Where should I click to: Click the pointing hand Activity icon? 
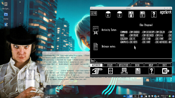pyautogui.click(x=97, y=71)
